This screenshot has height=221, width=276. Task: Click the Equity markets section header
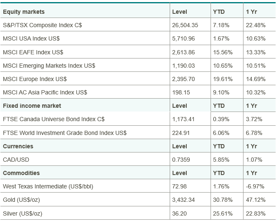click(24, 12)
